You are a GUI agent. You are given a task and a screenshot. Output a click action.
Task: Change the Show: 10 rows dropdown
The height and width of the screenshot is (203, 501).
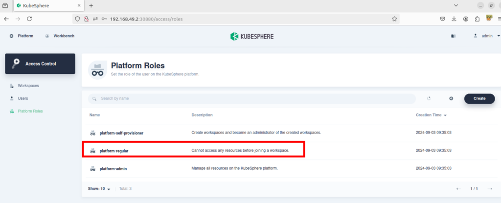pos(99,189)
